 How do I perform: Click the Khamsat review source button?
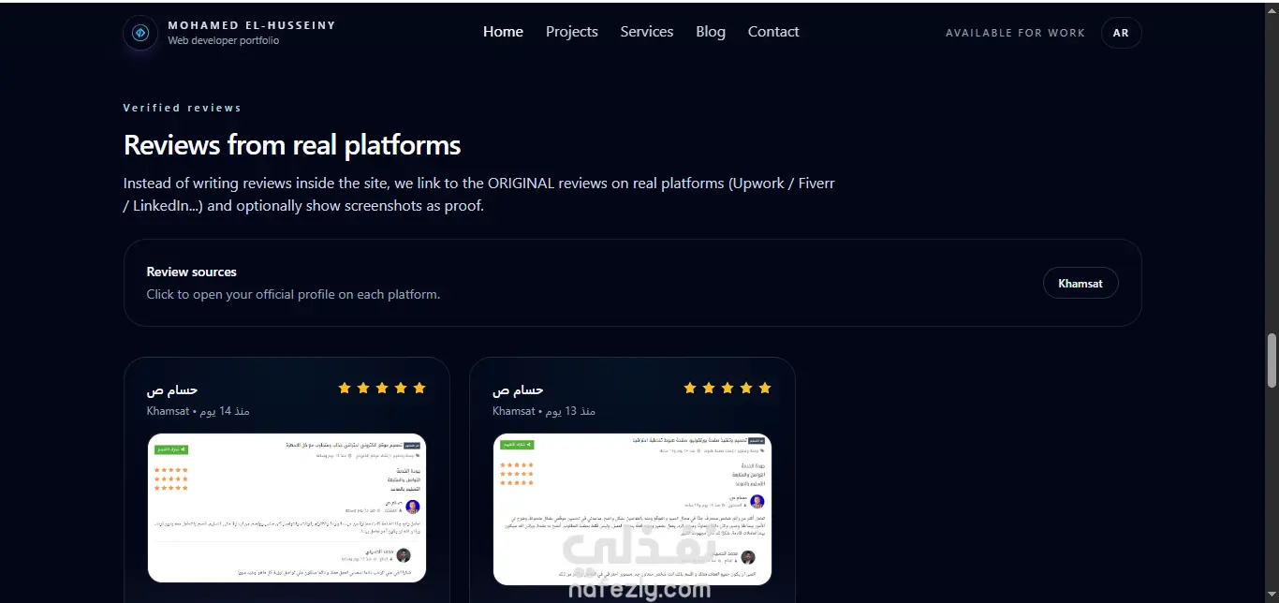(1081, 283)
